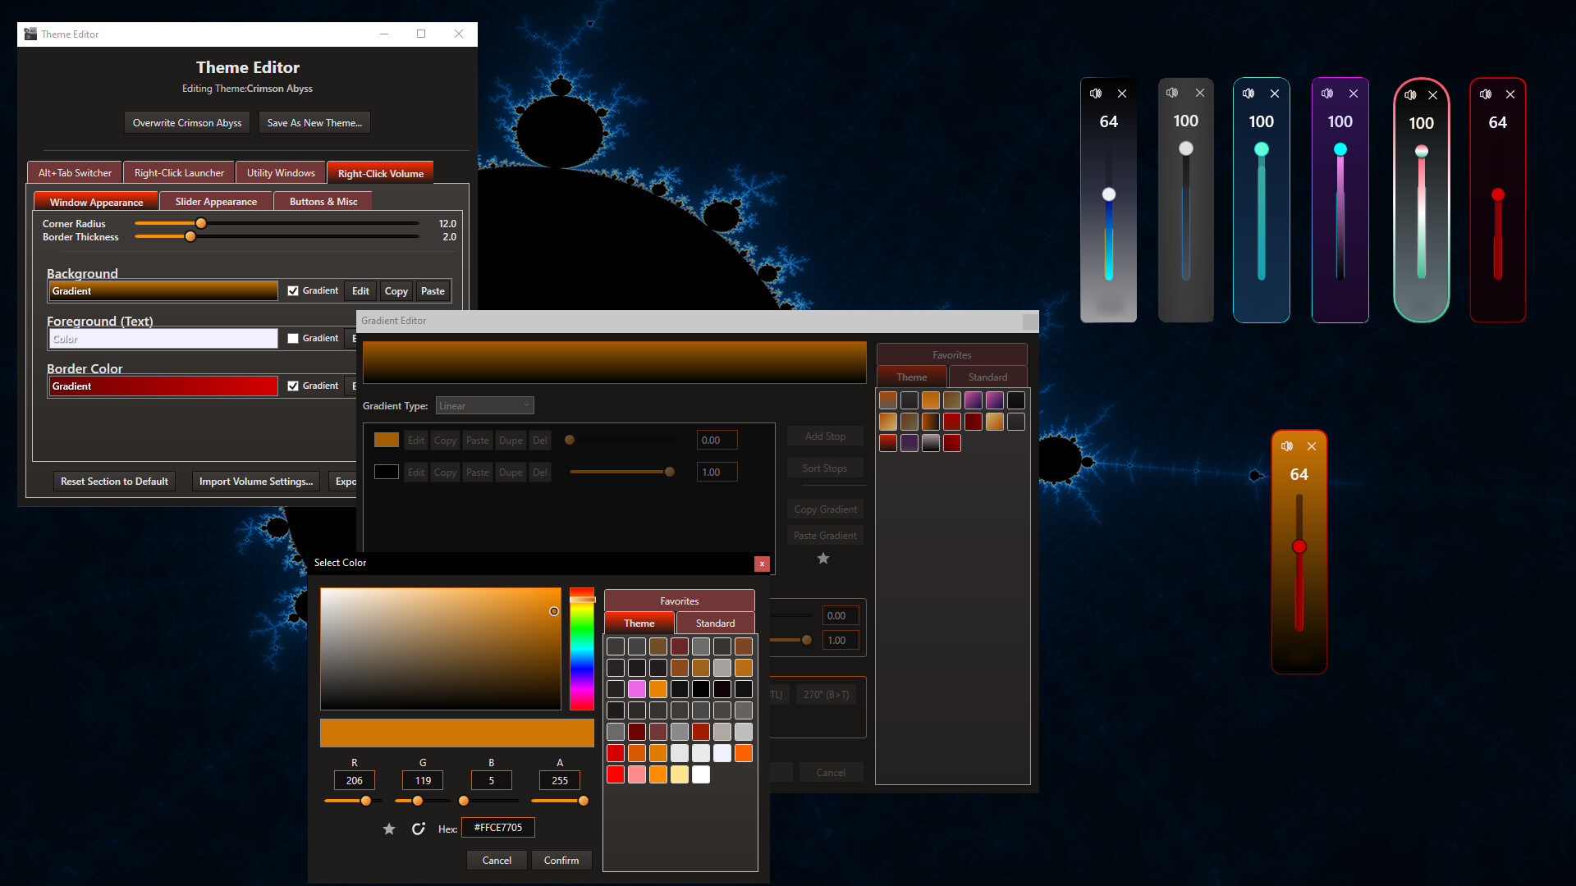
Task: Mute the cyan 100 volume slider
Action: [x=1248, y=93]
